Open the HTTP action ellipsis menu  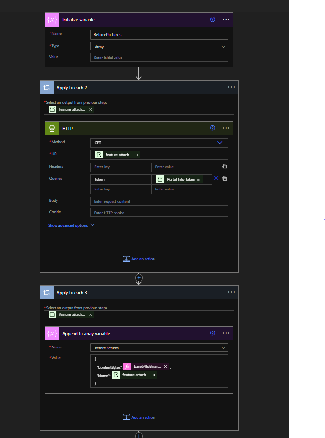click(226, 128)
